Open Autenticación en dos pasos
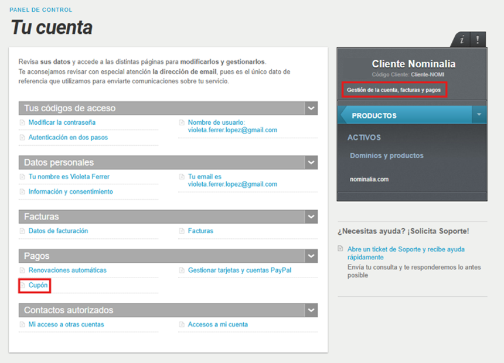504x363 pixels. tap(68, 138)
